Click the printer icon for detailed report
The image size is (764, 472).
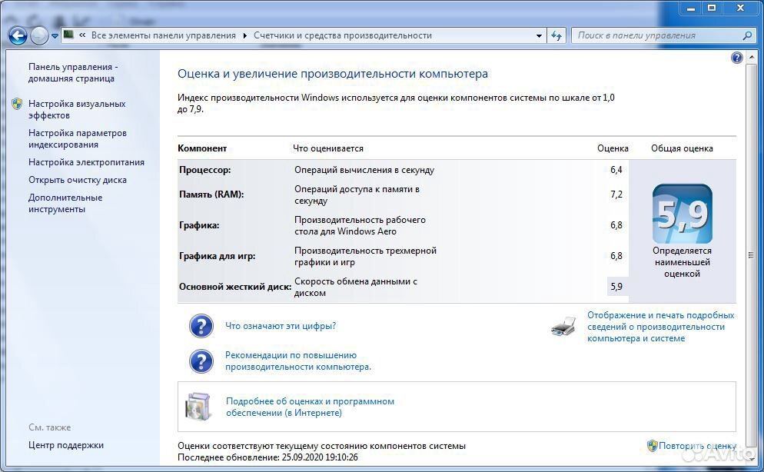[563, 327]
